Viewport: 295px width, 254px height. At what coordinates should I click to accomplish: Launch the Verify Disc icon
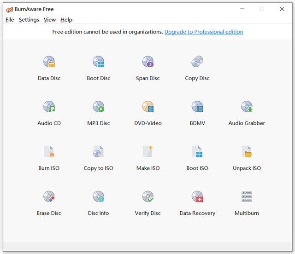point(148,196)
